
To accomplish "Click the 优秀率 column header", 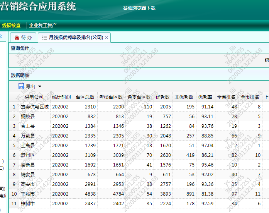I will point(206,97).
